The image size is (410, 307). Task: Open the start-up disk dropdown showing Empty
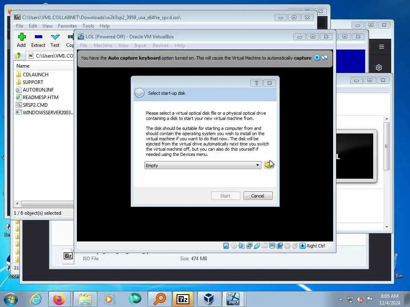coord(203,165)
